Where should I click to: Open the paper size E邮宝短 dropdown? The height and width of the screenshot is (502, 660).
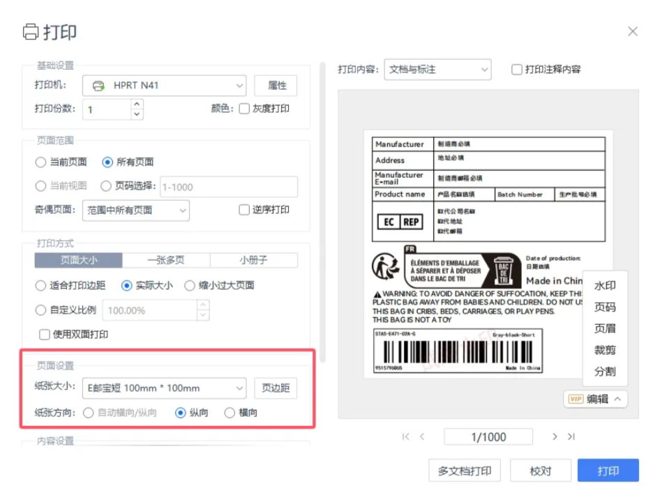tap(164, 388)
